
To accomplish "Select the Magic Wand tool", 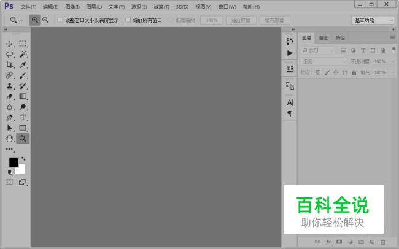I will pyautogui.click(x=23, y=54).
